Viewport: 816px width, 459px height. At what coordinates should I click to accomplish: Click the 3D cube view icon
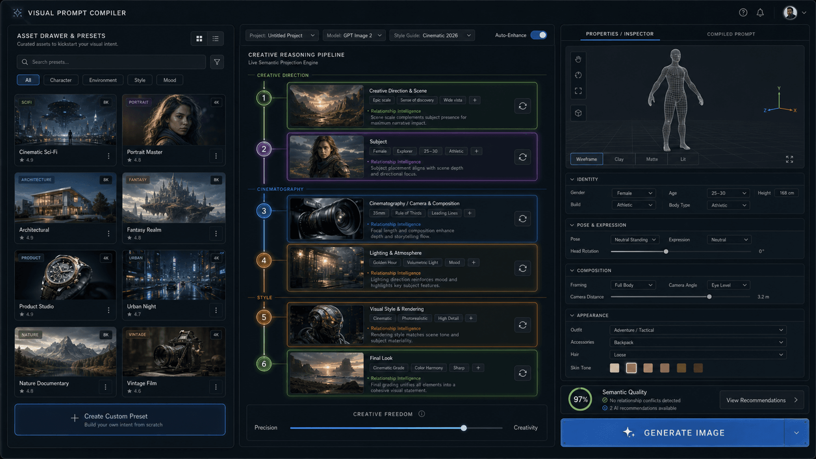(x=578, y=113)
